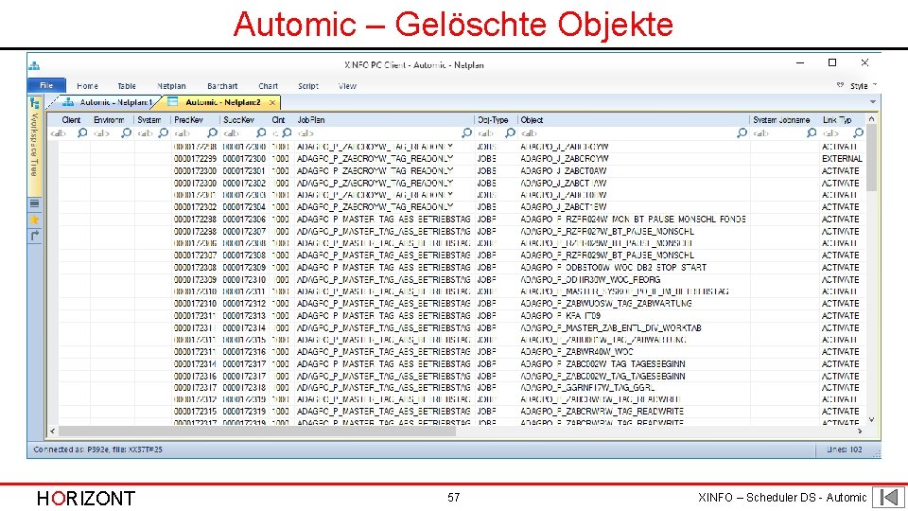Select cell ADAGPO_F_ZABWR40W_WOC
The width and height of the screenshot is (908, 511).
(x=577, y=352)
